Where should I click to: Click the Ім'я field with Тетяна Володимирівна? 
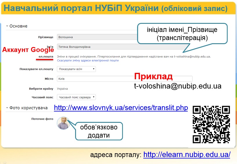pyautogui.click(x=96, y=47)
